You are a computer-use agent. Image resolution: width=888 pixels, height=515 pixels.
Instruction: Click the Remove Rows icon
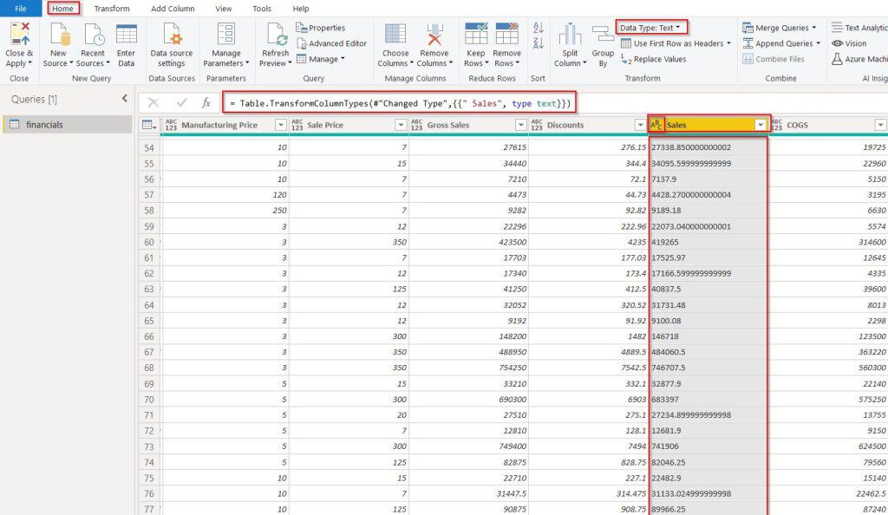pyautogui.click(x=506, y=34)
